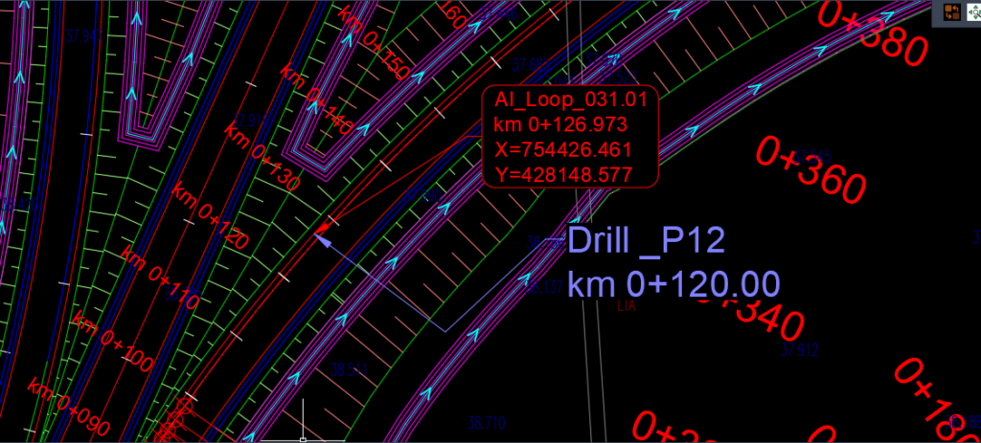Select the km 0+090 station label
The height and width of the screenshot is (443, 981).
tap(68, 406)
